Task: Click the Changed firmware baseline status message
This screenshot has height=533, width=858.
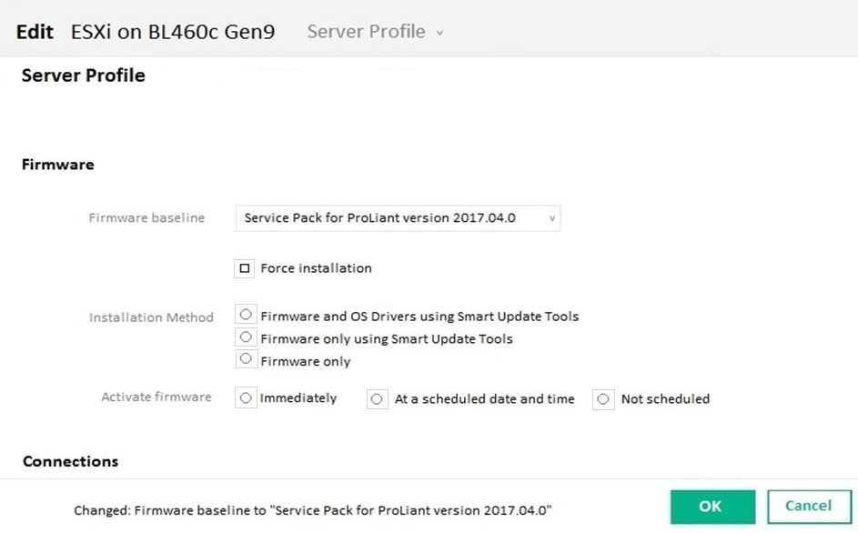Action: tap(312, 510)
